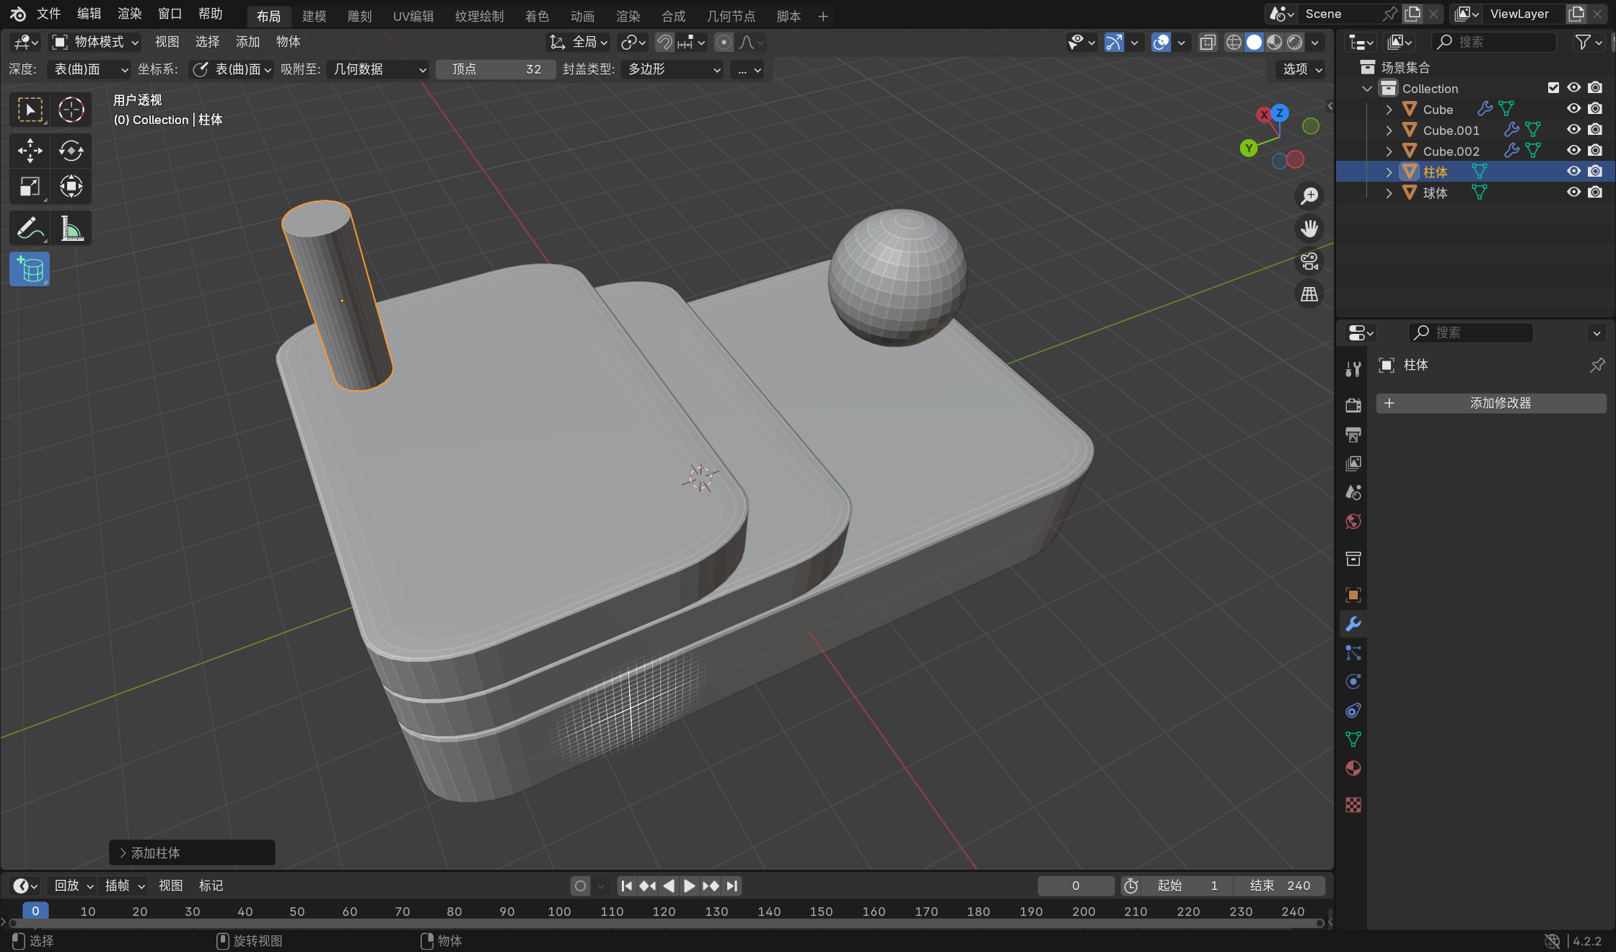The width and height of the screenshot is (1616, 952).
Task: Open the Material properties tab icon
Action: click(x=1353, y=768)
